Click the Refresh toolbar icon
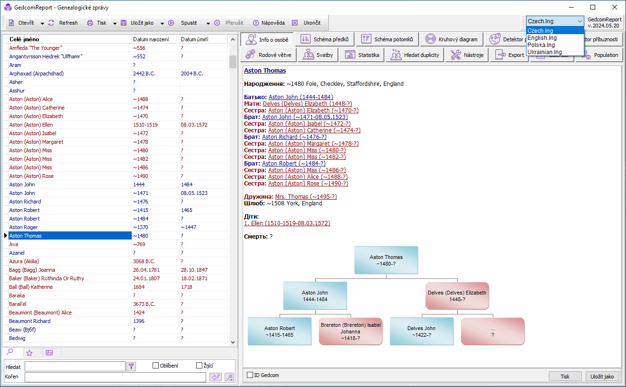Screen dimensions: 626x387 coord(52,23)
